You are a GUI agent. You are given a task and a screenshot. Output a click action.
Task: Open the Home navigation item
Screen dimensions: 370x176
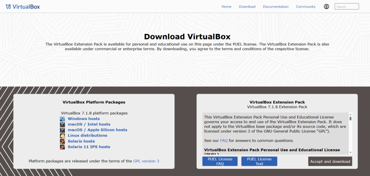pos(226,7)
